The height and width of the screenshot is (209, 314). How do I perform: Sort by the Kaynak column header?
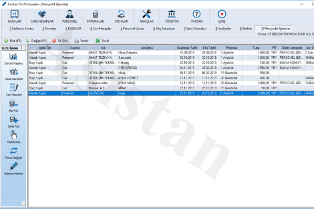[75, 48]
